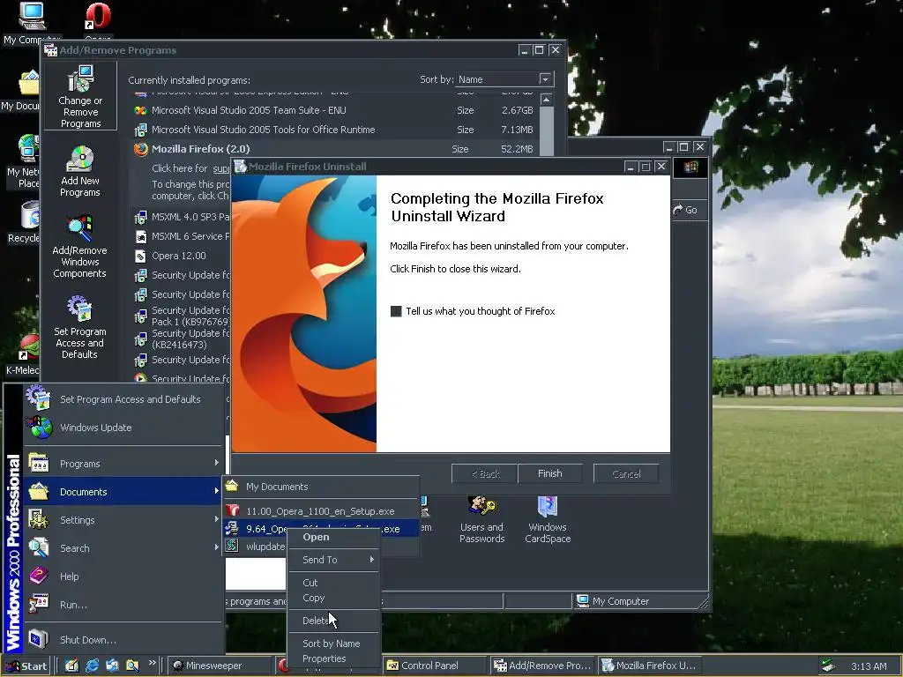The width and height of the screenshot is (903, 677).
Task: Click the Change or Remove Programs icon
Action: click(80, 78)
